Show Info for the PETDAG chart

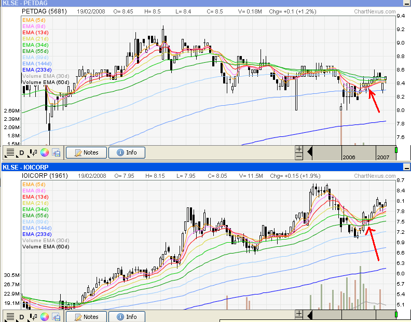click(127, 152)
